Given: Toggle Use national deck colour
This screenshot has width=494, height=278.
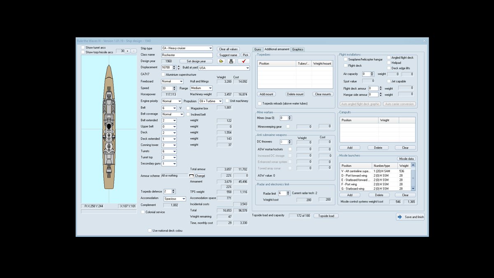Looking at the screenshot, I should point(149,231).
